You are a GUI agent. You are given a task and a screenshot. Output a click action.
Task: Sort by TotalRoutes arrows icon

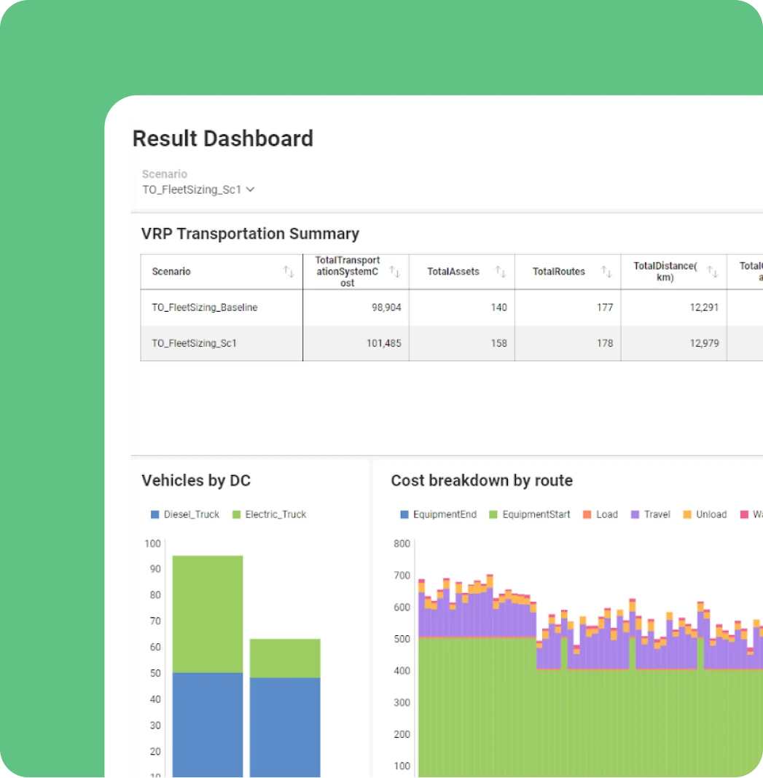coord(606,272)
